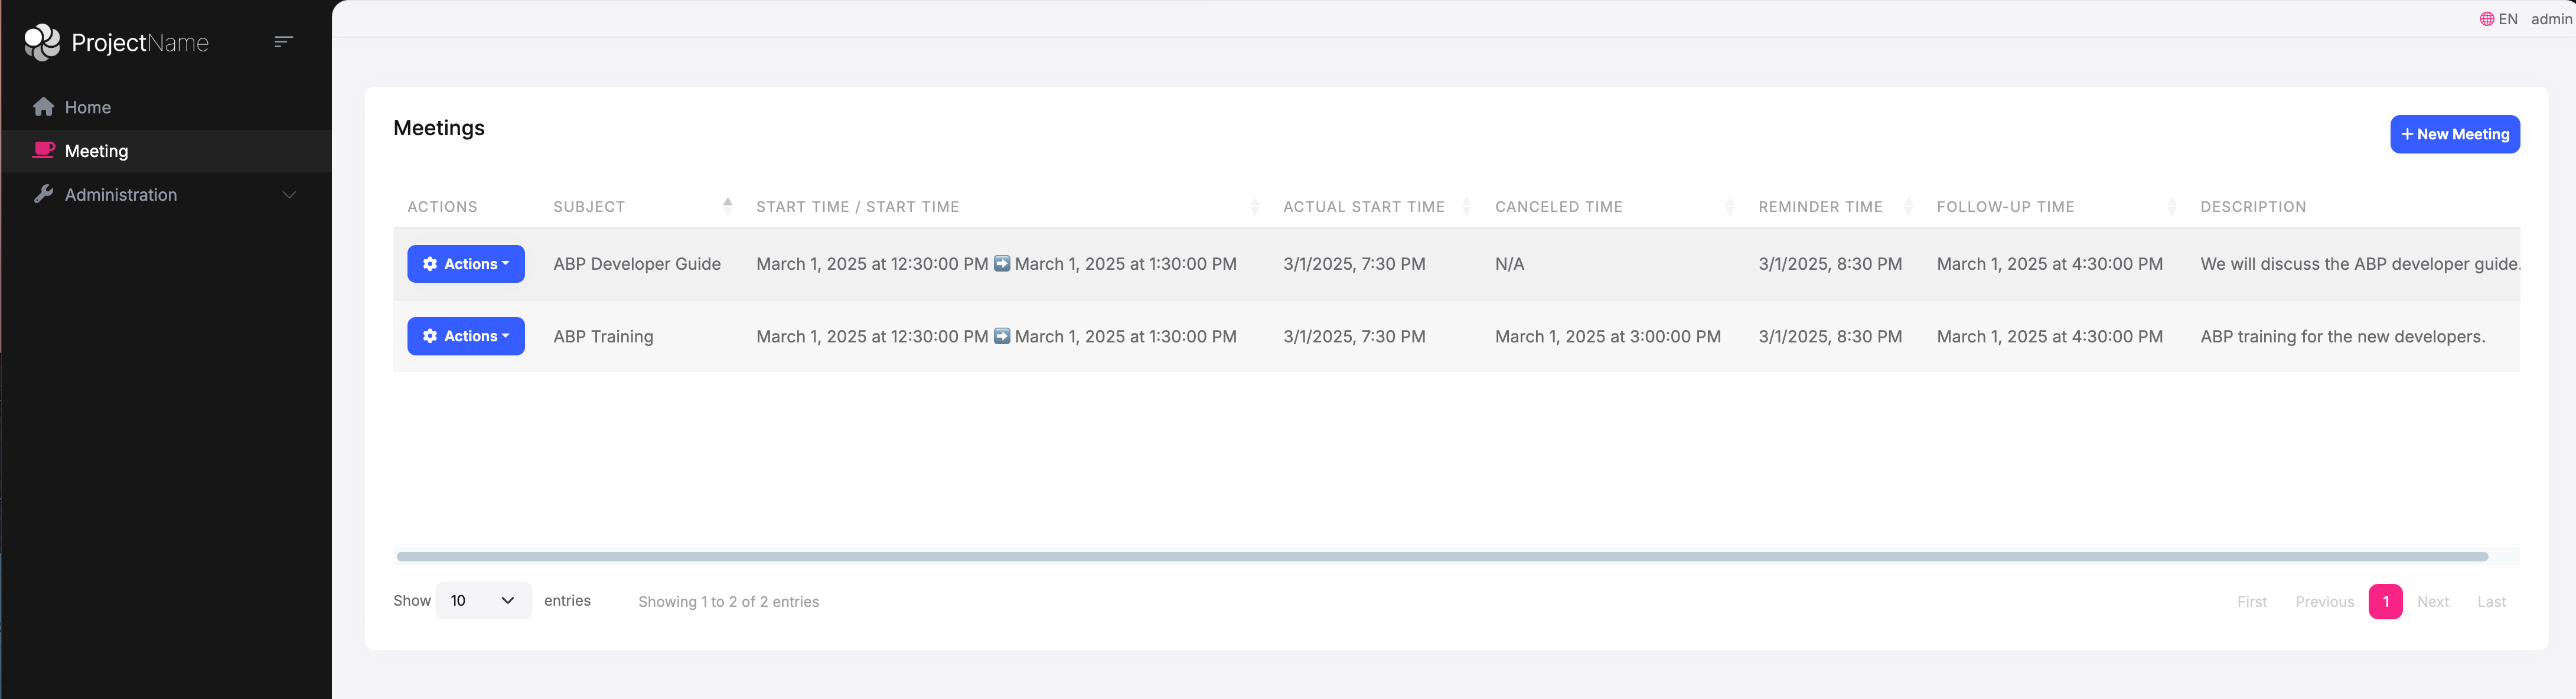The height and width of the screenshot is (699, 2576).
Task: Open Actions dropdown for ABP Training
Action: pos(466,336)
